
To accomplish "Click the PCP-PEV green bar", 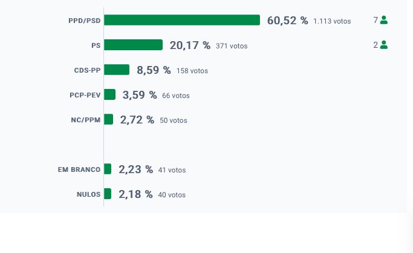I will click(x=109, y=94).
